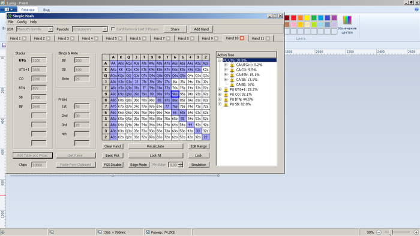Click the Clear Hand button
Screen dimensions: 420x236
[x=113, y=146]
